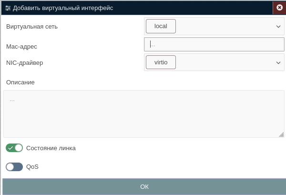Click the dialog title 'Добавить виртуальный интерфейс'
Screen dimensions: 286x195
[63, 8]
